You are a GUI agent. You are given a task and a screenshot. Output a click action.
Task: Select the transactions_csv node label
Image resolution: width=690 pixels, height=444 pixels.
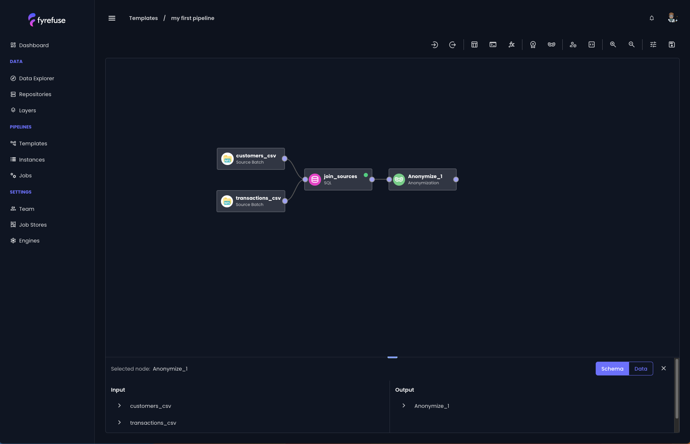(258, 198)
